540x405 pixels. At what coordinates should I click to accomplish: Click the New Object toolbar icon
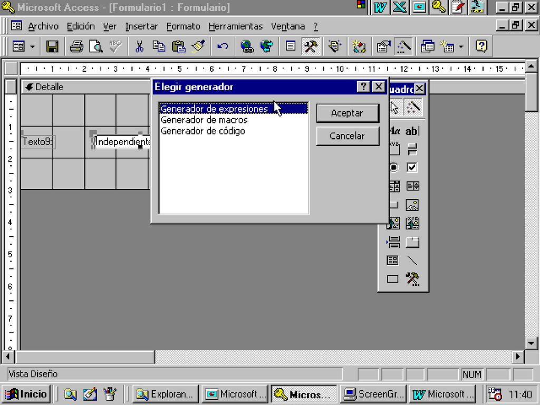(447, 46)
